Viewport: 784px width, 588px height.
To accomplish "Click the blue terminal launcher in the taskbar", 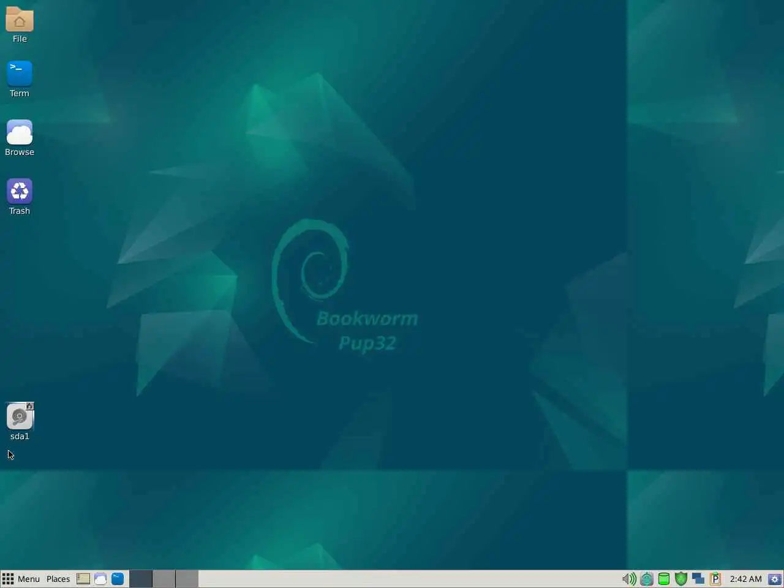I will click(118, 579).
